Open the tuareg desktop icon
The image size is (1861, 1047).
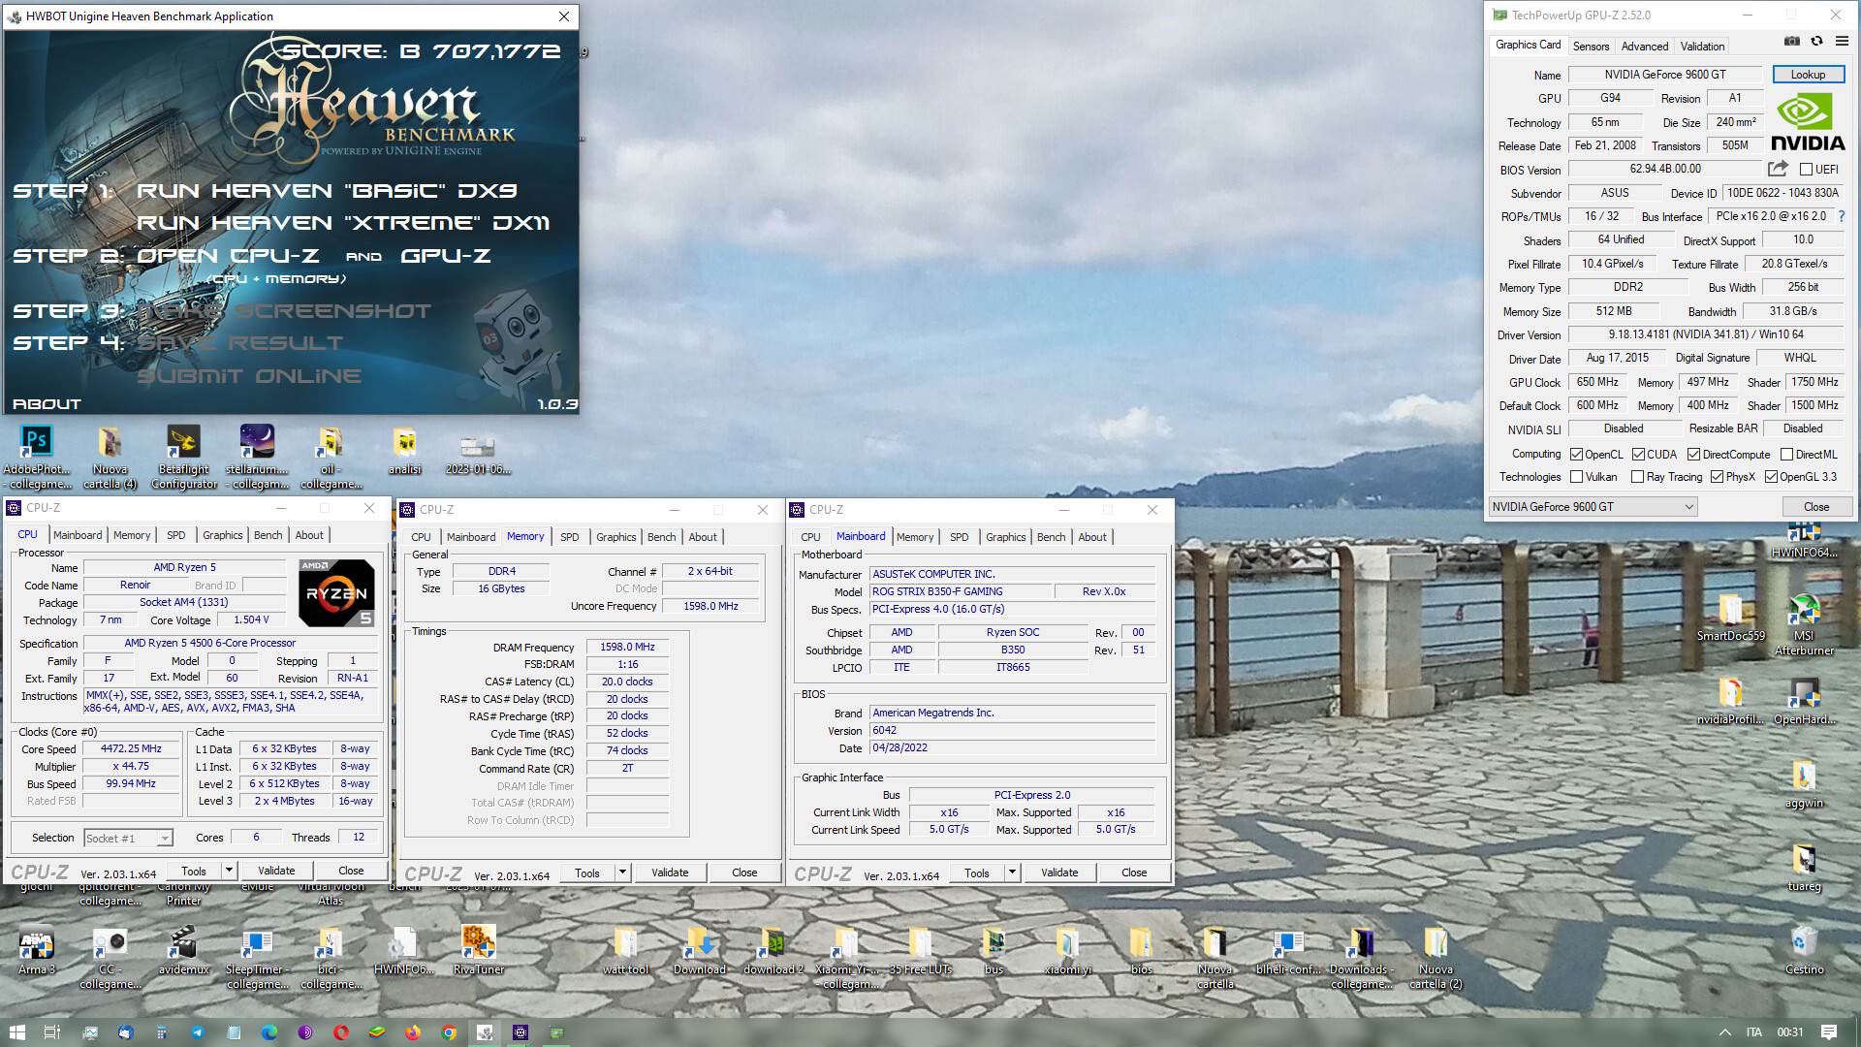(1804, 869)
